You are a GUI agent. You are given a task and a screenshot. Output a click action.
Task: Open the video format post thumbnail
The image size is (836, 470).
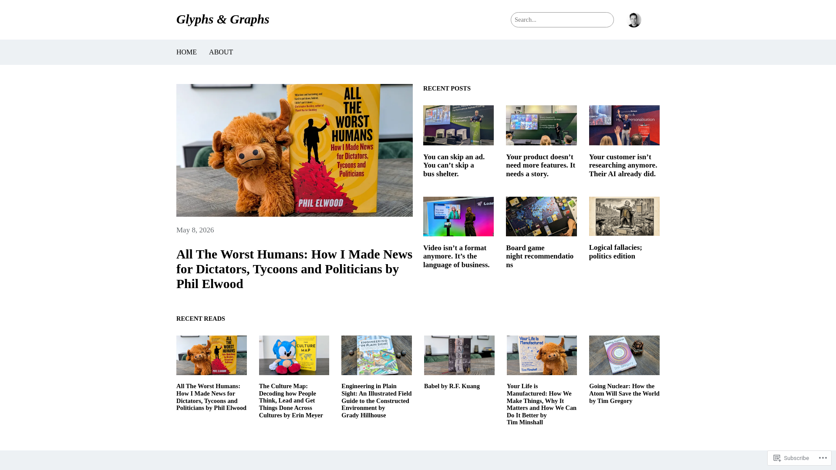tap(458, 217)
